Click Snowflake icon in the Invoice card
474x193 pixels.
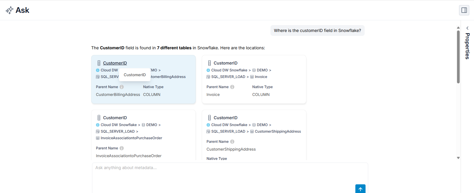click(x=208, y=70)
